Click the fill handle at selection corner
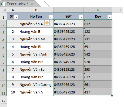This screenshot has height=107, width=124. coord(112,96)
